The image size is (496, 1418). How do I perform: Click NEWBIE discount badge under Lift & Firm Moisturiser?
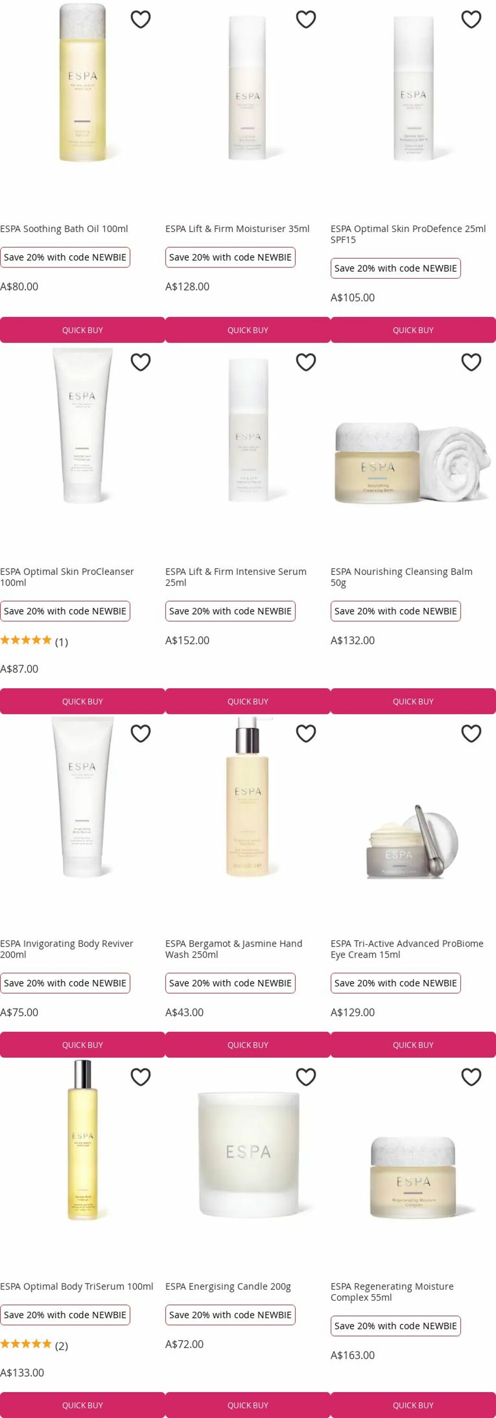(230, 257)
